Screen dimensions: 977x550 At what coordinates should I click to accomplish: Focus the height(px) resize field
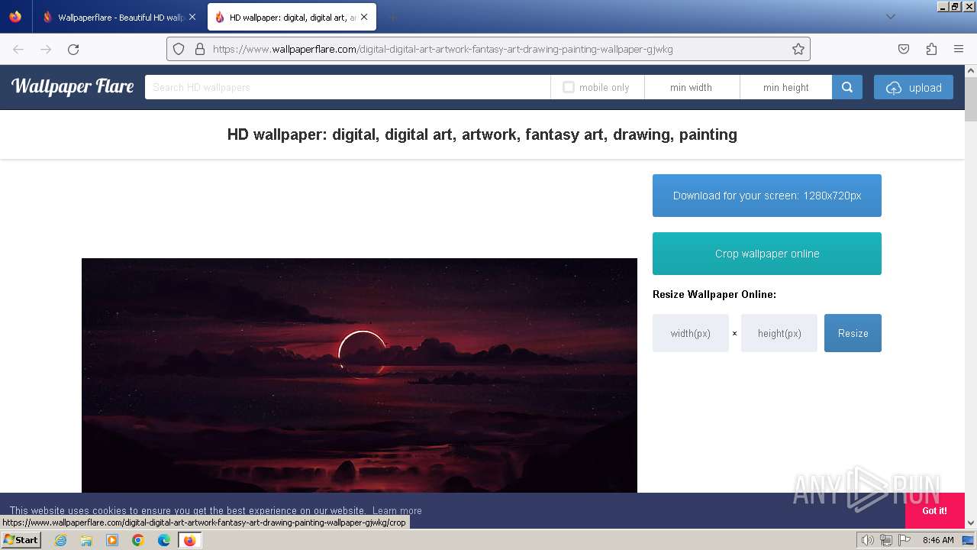[x=779, y=333]
